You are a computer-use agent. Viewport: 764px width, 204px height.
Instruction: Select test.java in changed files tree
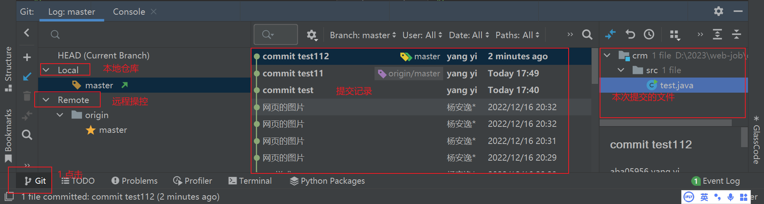[676, 85]
